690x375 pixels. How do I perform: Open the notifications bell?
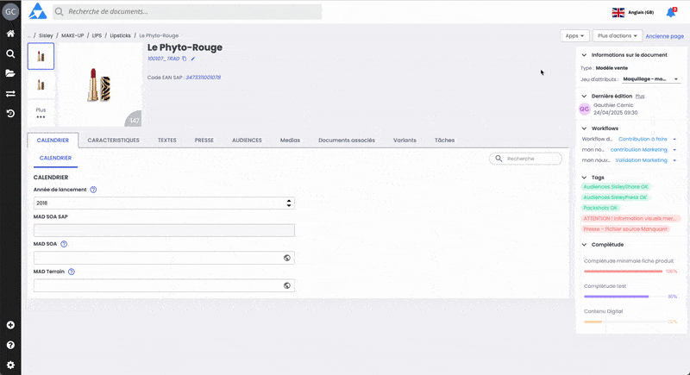click(x=671, y=12)
